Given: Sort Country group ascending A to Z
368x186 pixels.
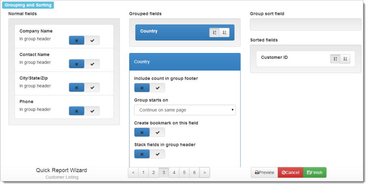Looking at the screenshot, I should (214, 33).
